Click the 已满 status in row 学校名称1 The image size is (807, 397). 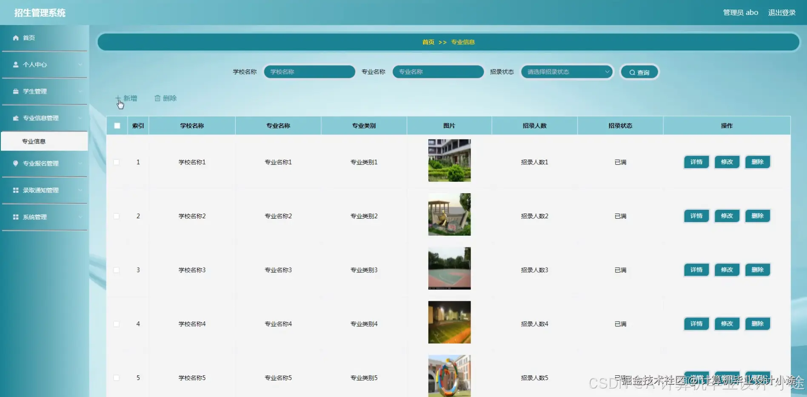[x=620, y=162]
